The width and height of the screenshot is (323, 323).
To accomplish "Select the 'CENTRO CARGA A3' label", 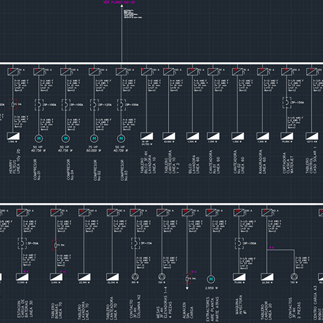I will coord(315,302).
